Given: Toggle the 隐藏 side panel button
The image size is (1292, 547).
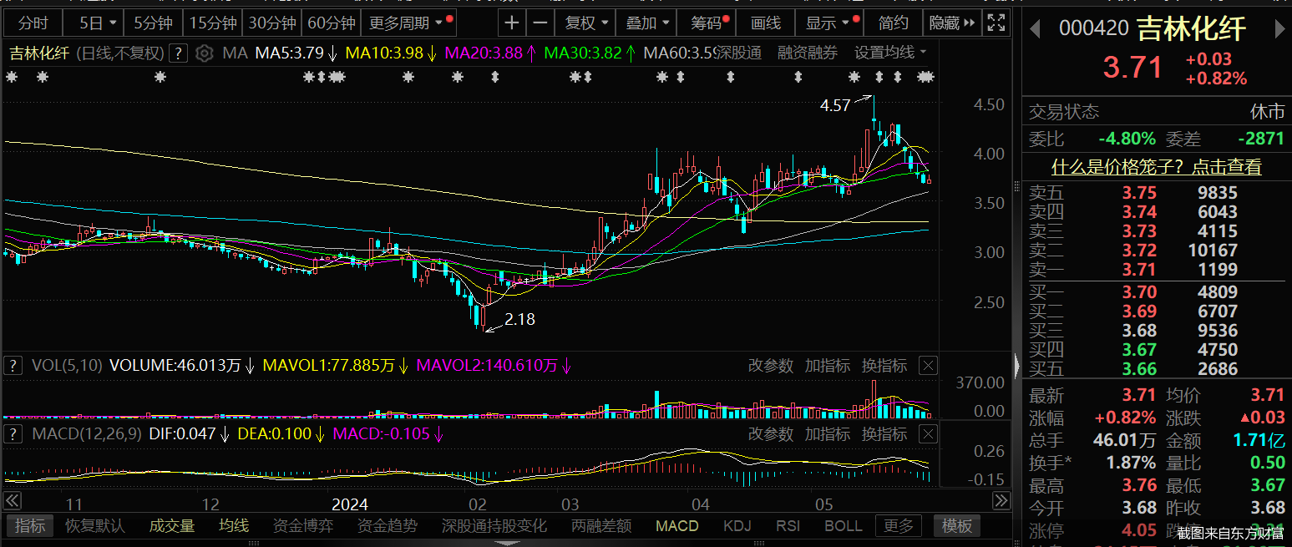Looking at the screenshot, I should (952, 23).
